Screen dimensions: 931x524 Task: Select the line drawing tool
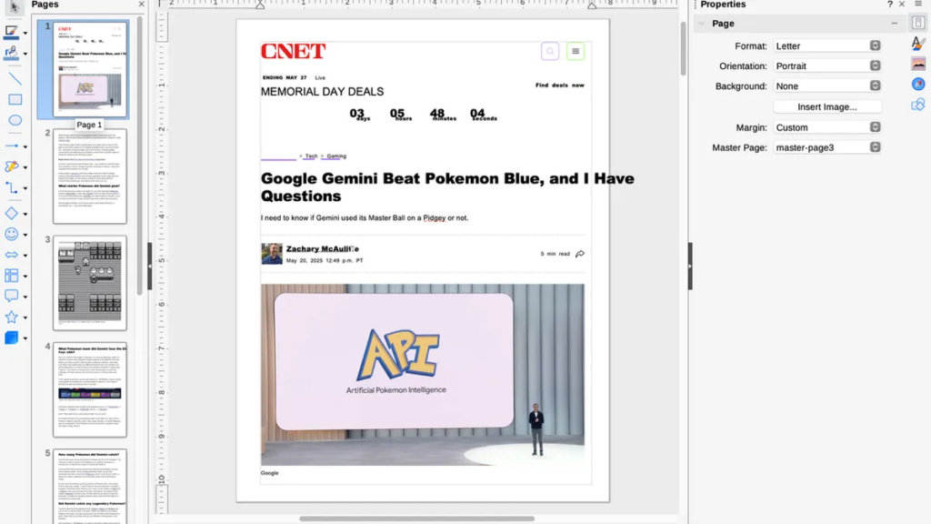point(13,77)
